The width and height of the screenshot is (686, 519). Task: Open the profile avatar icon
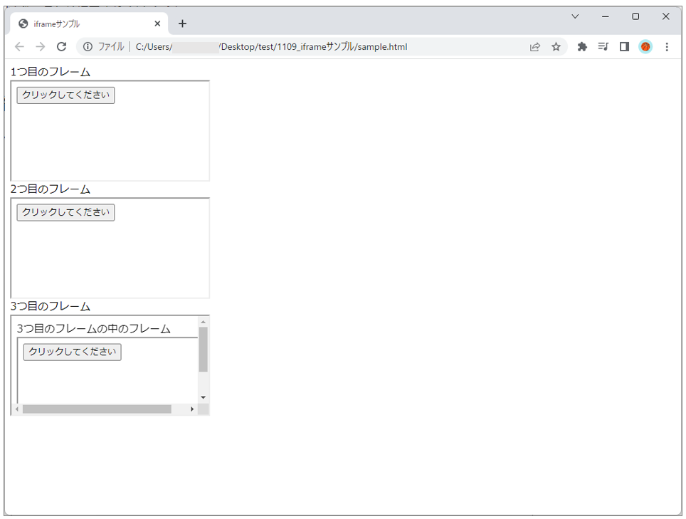point(645,47)
